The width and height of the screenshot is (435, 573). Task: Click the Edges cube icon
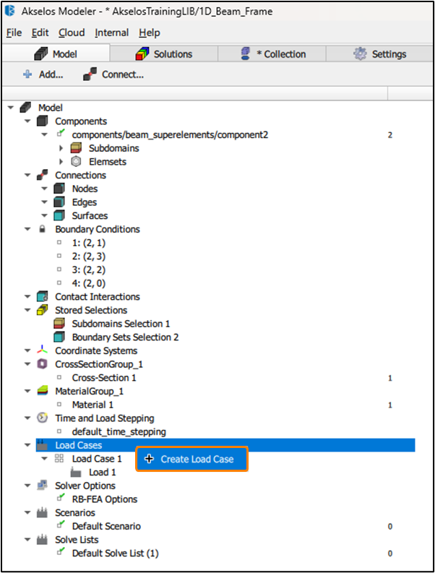click(x=59, y=202)
